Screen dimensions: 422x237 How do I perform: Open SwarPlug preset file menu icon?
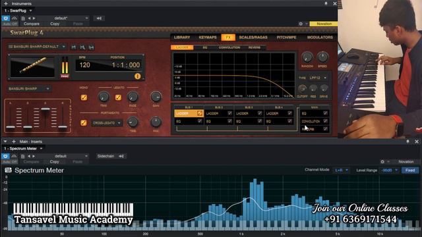pyautogui.click(x=23, y=18)
